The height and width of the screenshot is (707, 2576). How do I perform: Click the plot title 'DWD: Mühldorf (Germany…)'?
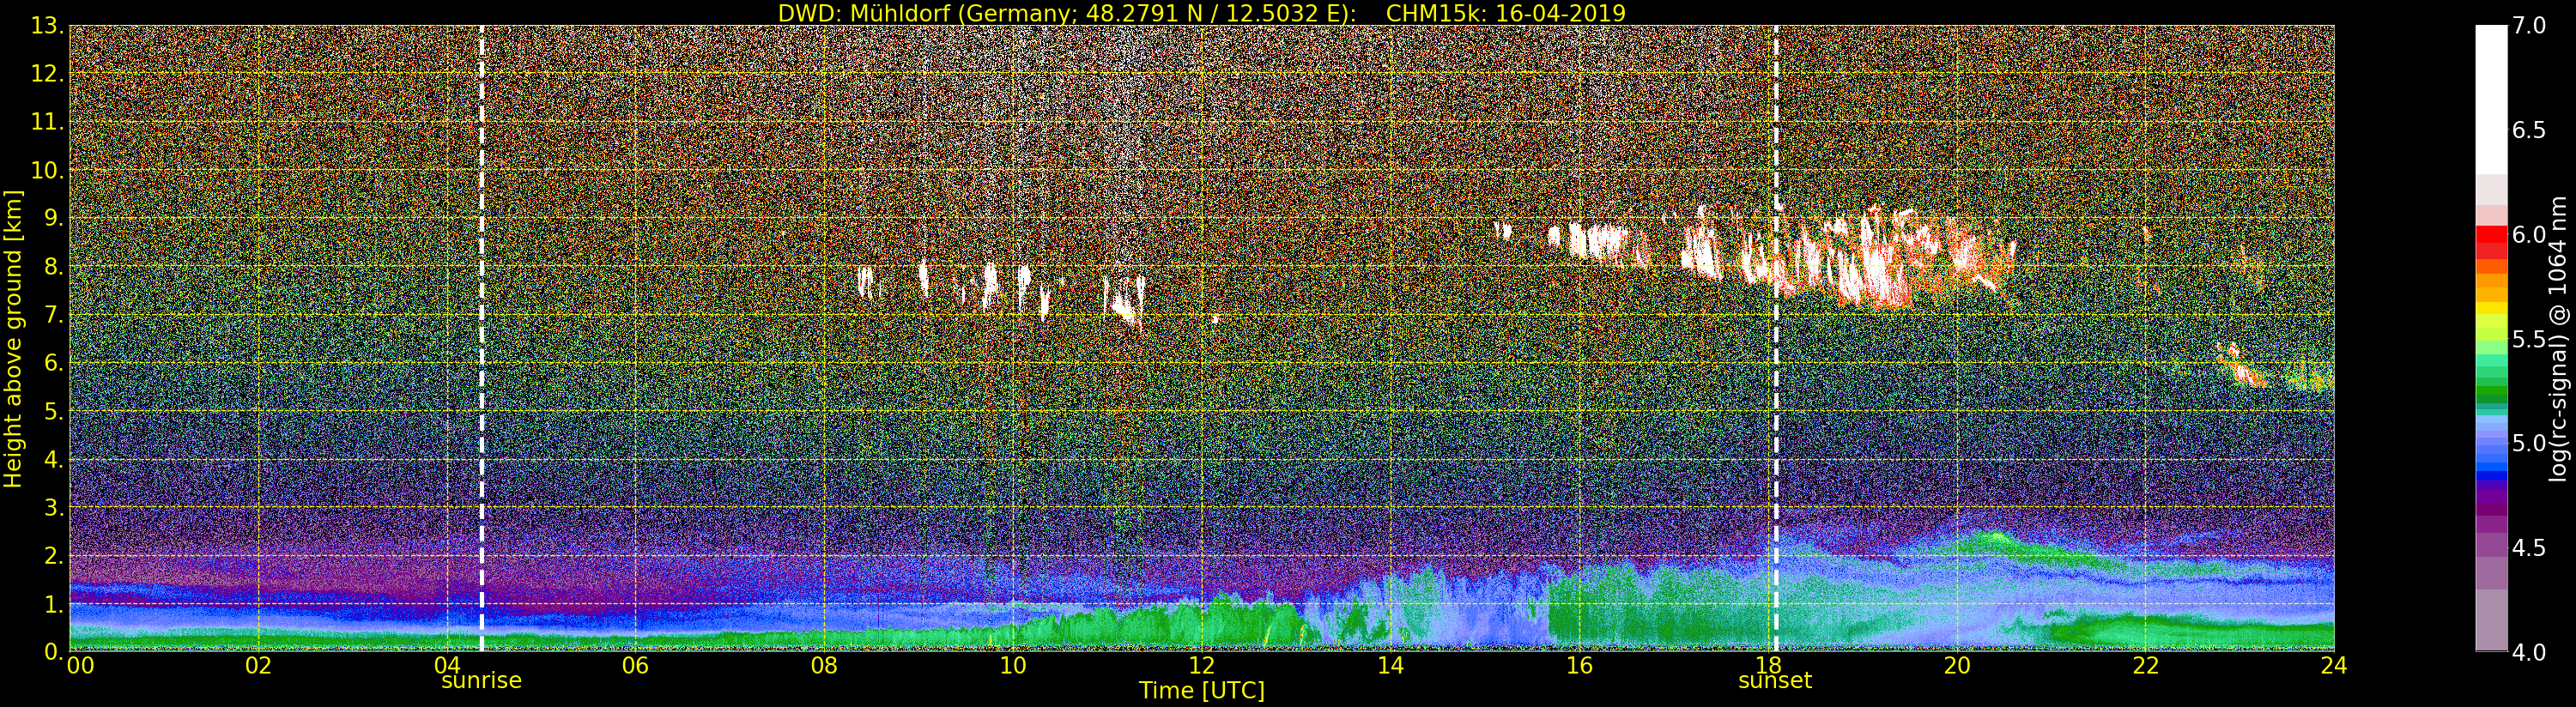pos(1201,13)
